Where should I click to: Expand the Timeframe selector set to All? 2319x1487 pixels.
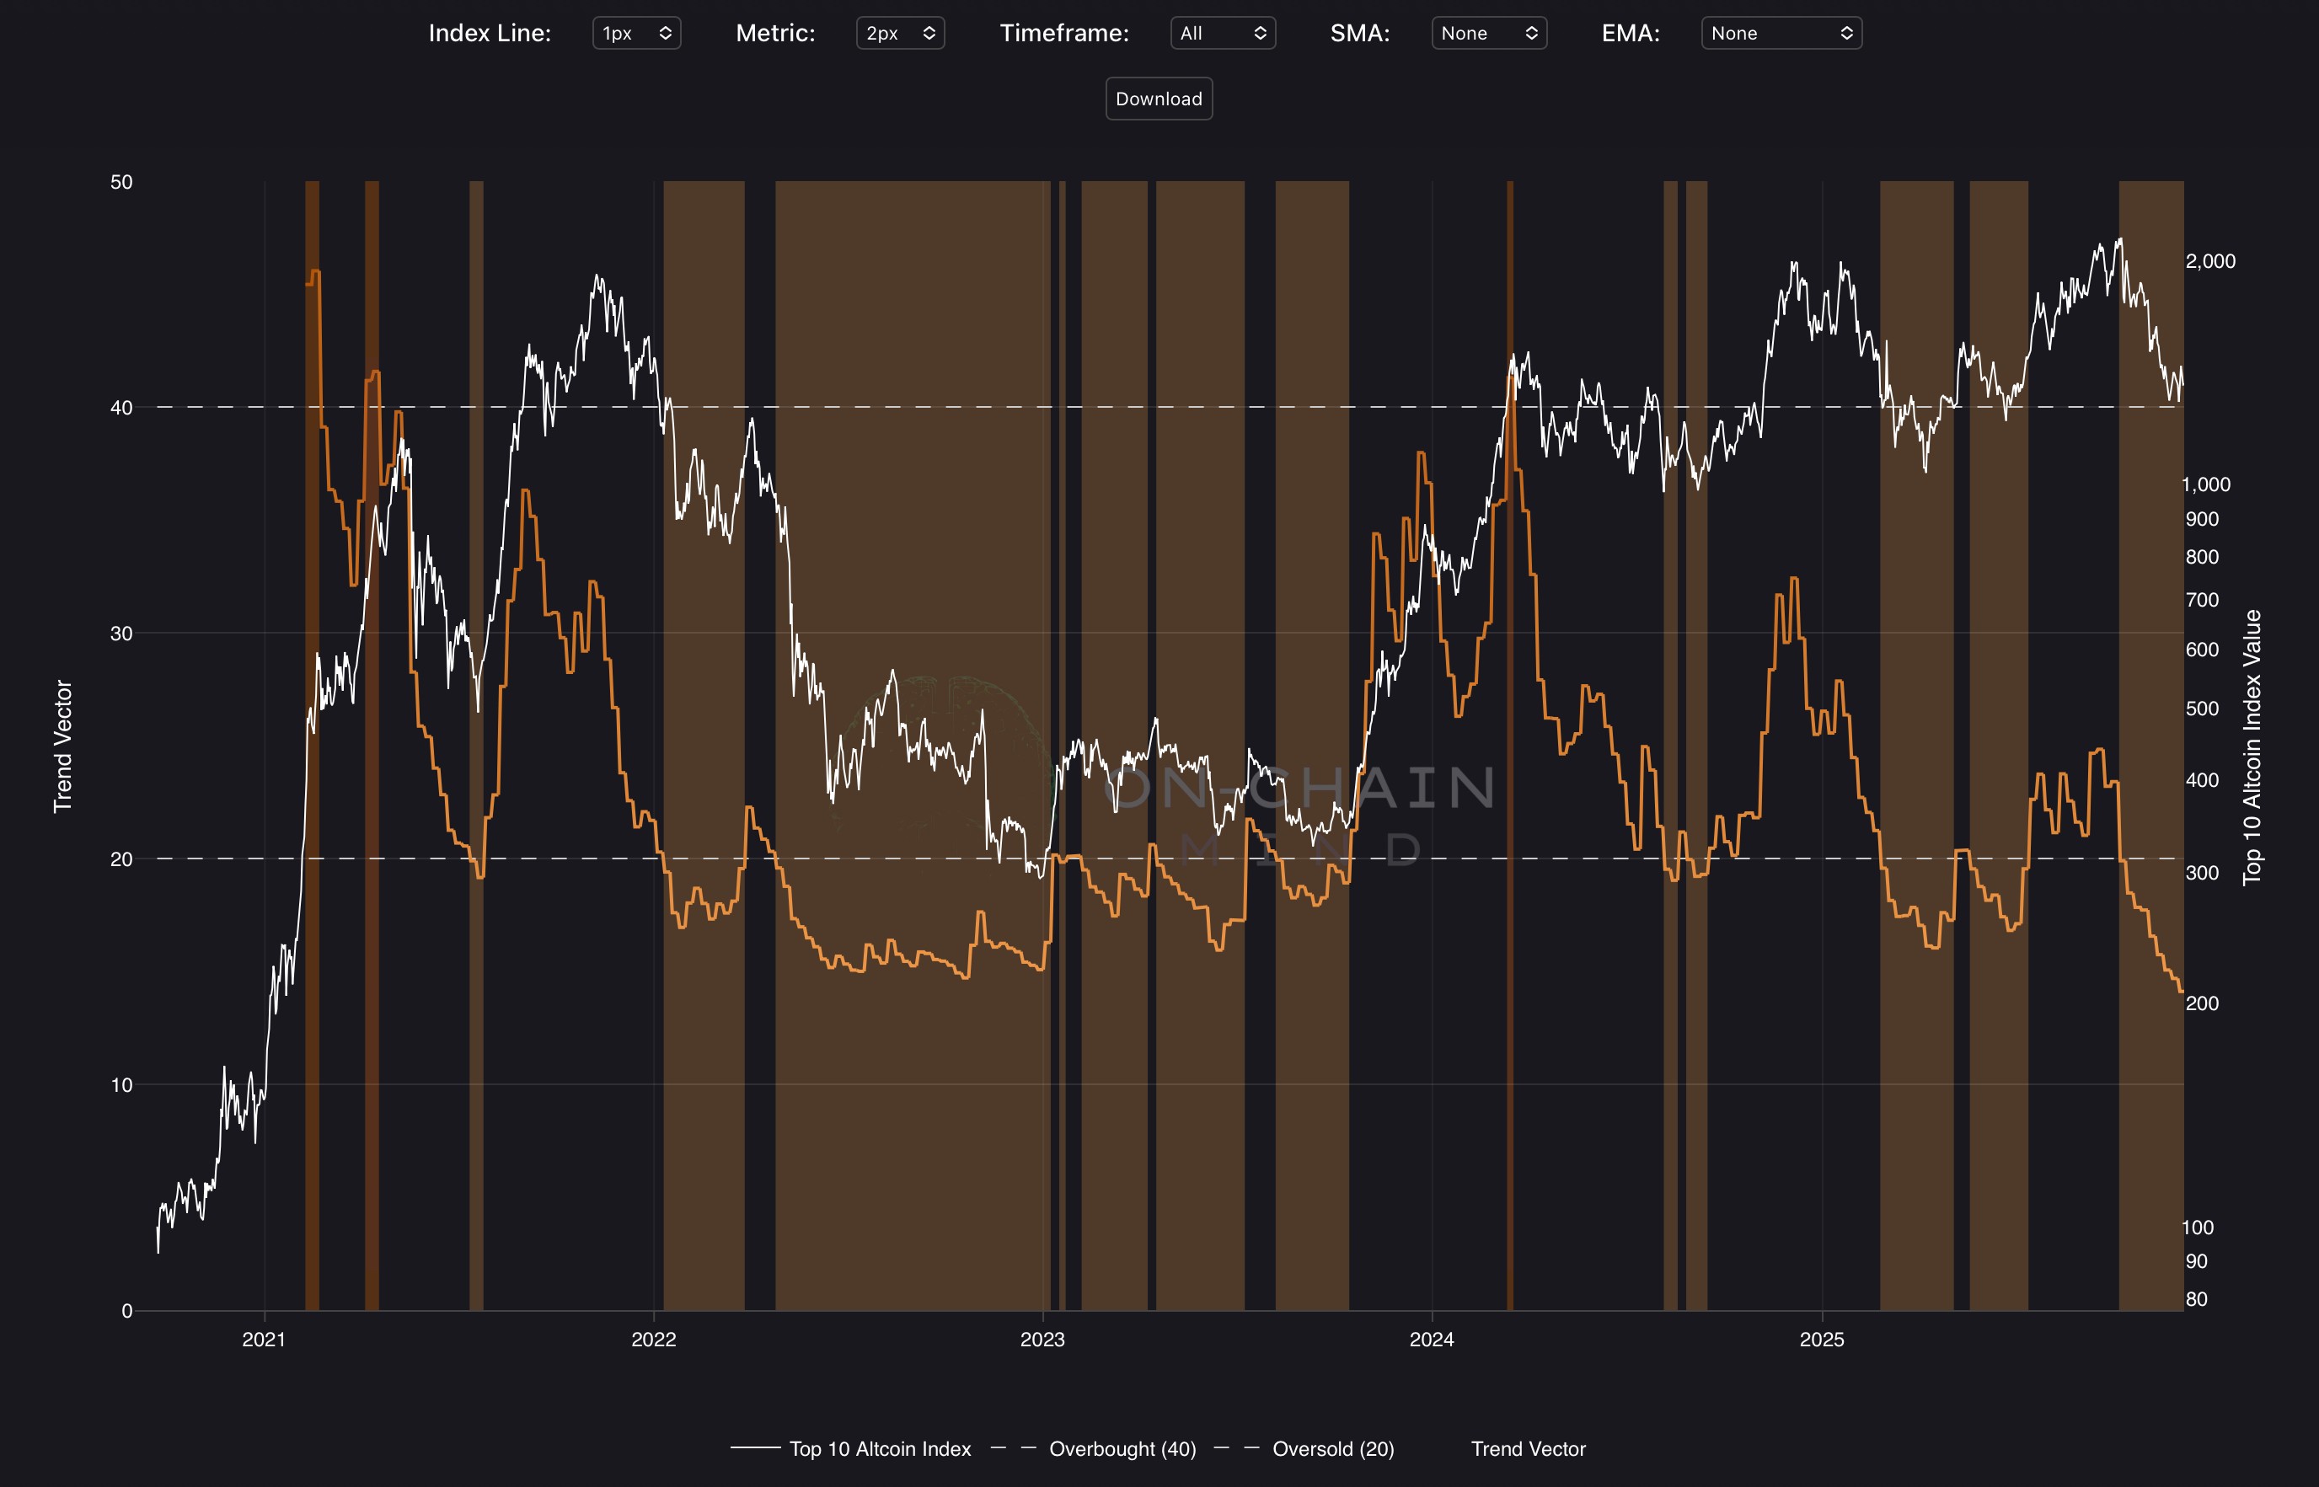(x=1222, y=33)
